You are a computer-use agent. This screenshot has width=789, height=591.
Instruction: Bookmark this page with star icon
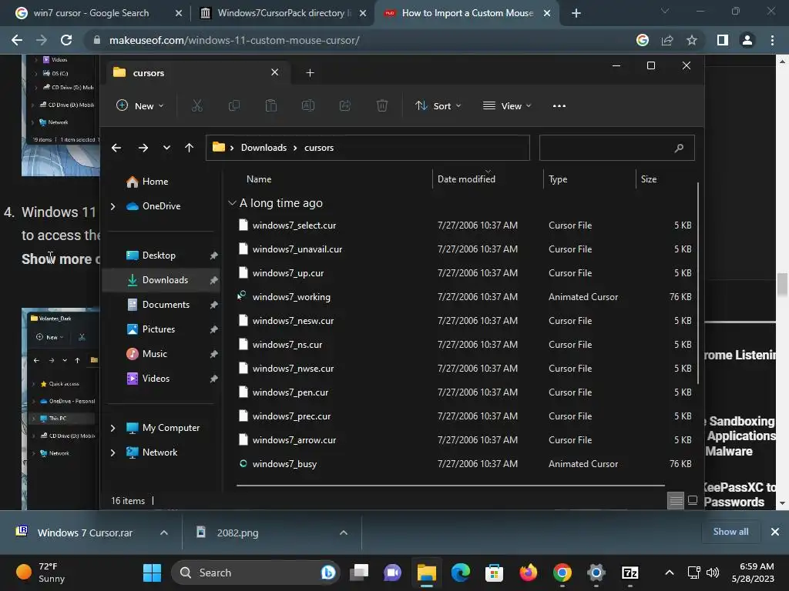(692, 40)
